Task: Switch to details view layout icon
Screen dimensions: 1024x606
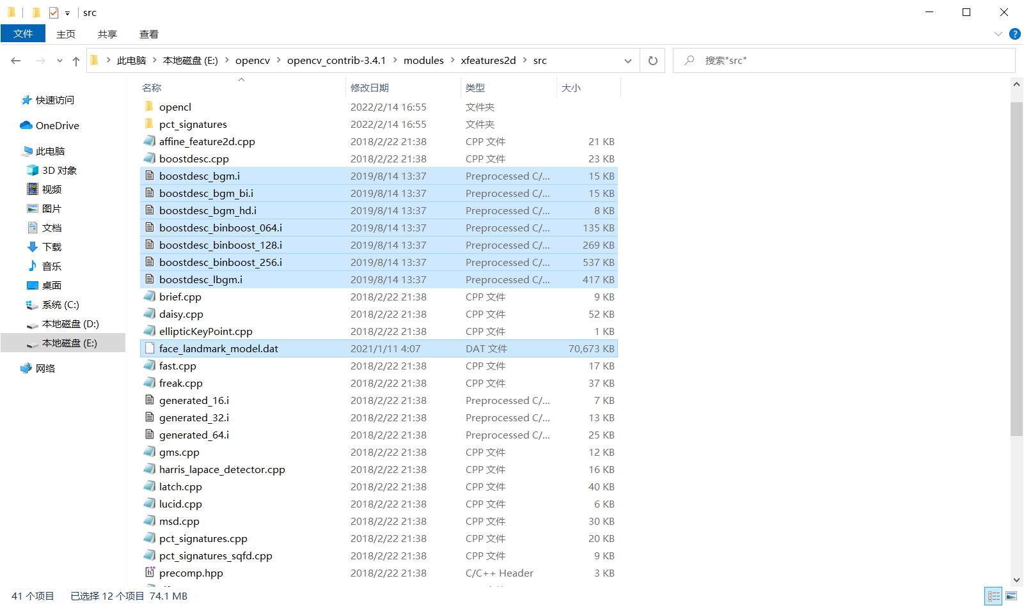Action: tap(993, 596)
